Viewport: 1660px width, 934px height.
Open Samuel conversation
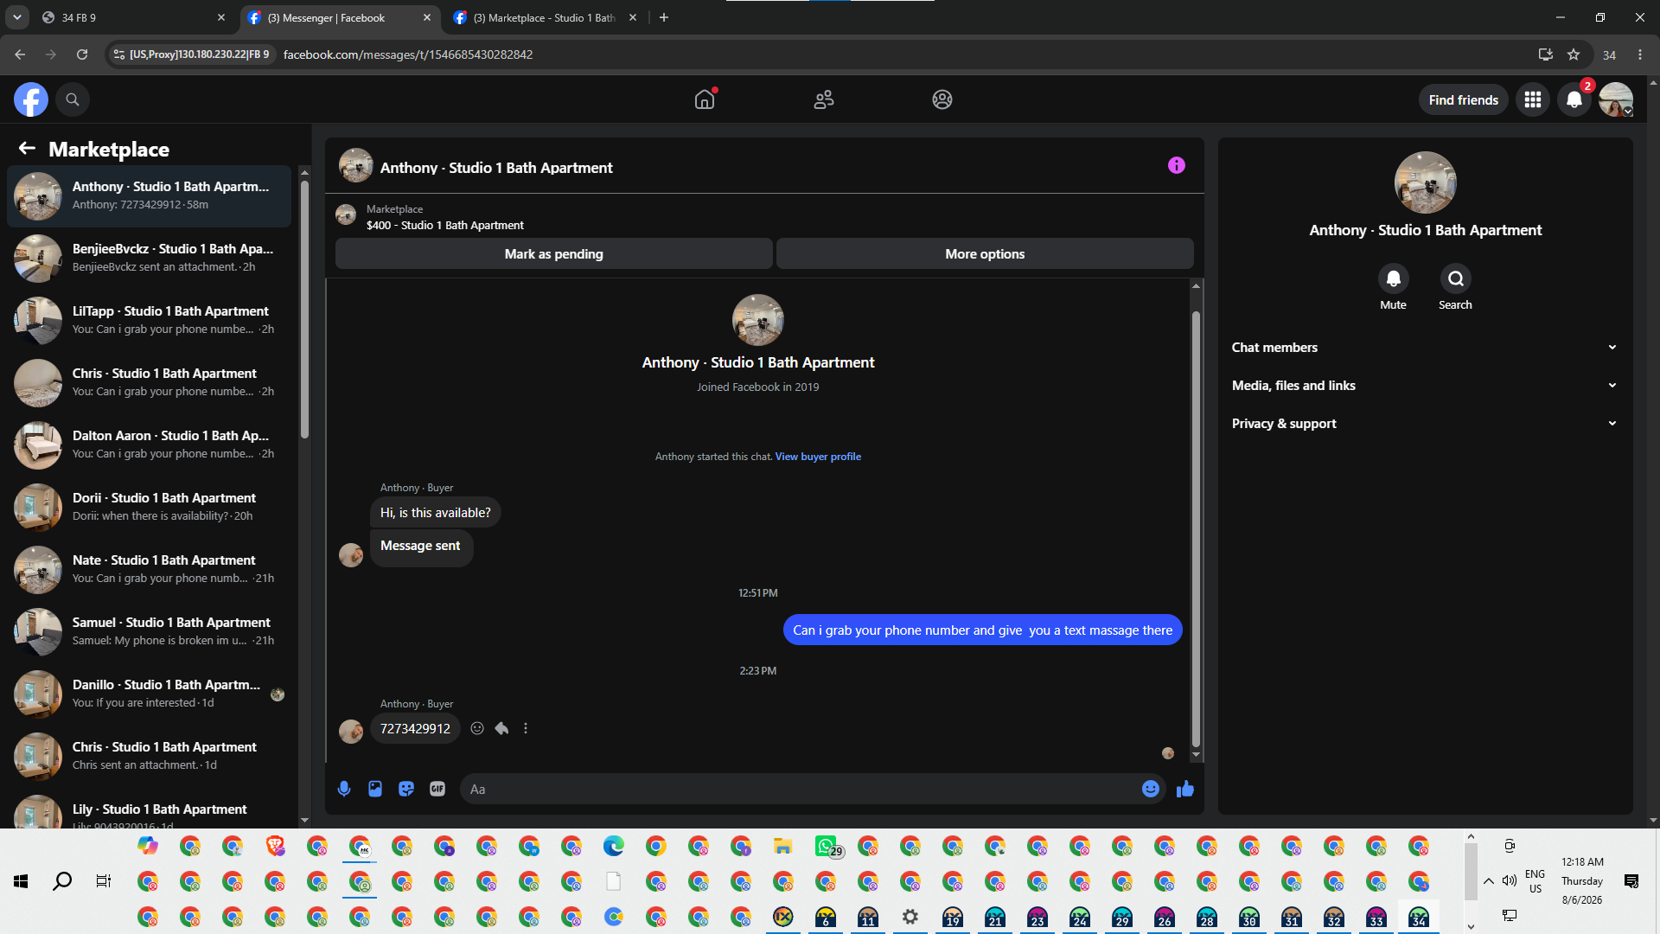149,631
